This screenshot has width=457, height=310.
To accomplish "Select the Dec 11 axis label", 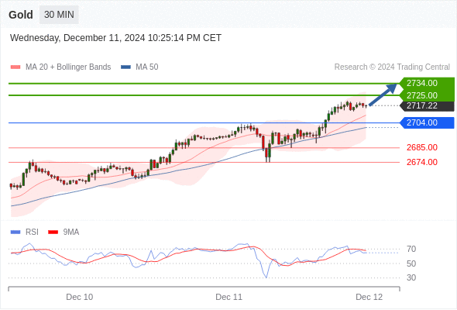I will click(228, 297).
